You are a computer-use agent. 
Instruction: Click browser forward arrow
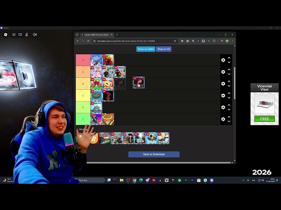83,41
